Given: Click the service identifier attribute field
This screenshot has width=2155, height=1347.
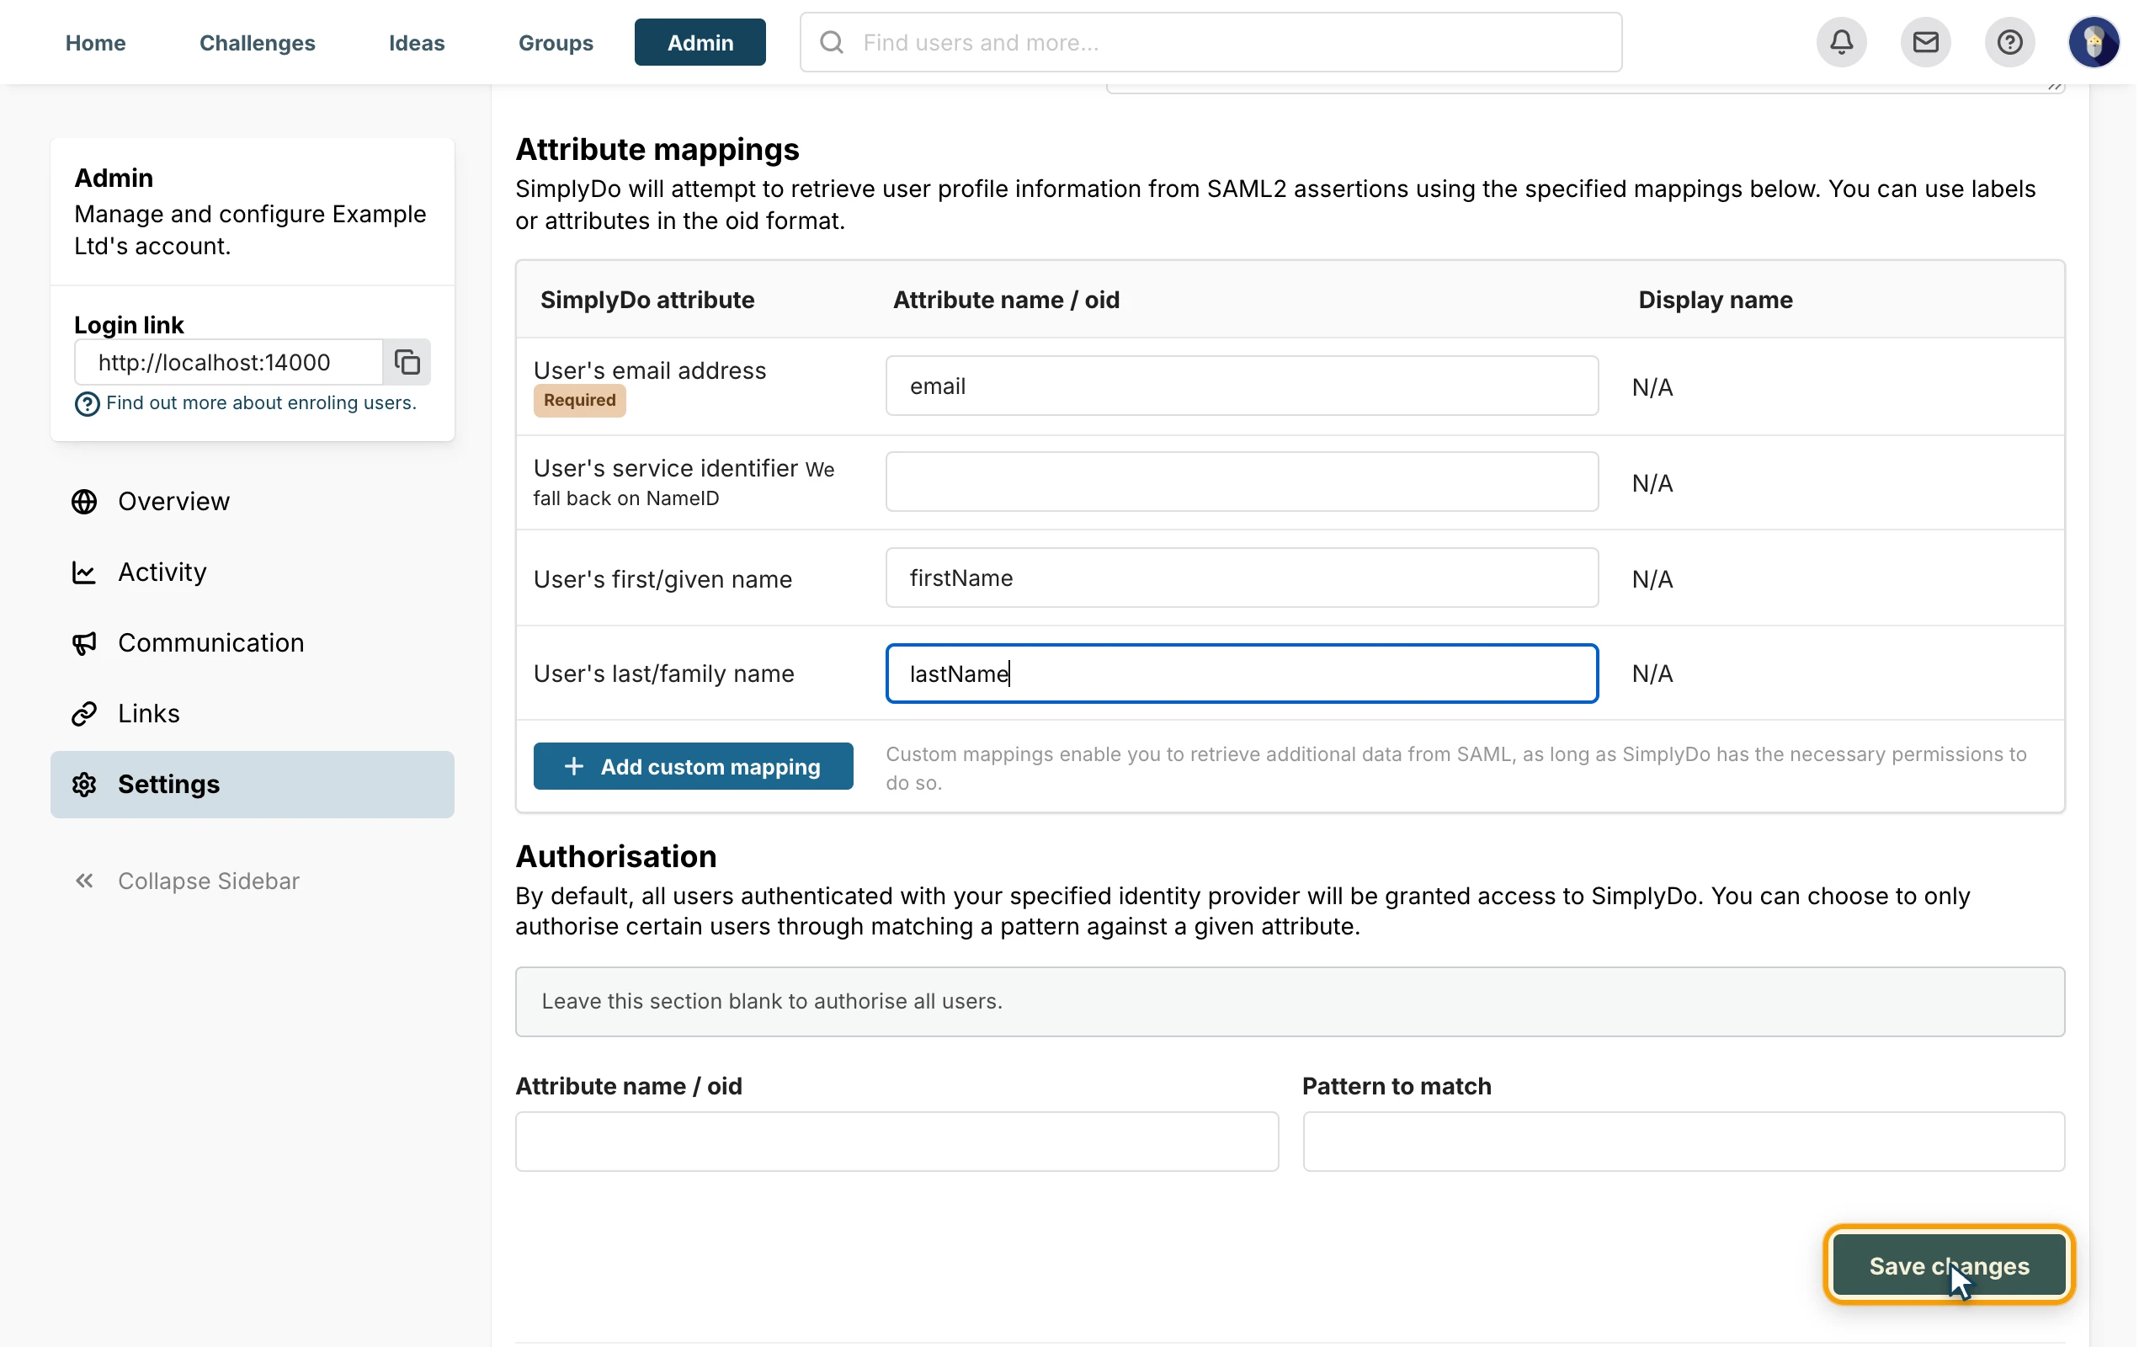Looking at the screenshot, I should click(x=1242, y=481).
